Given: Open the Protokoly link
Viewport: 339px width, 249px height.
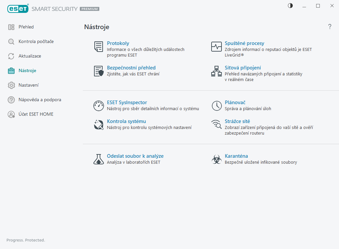Looking at the screenshot, I should coord(118,43).
